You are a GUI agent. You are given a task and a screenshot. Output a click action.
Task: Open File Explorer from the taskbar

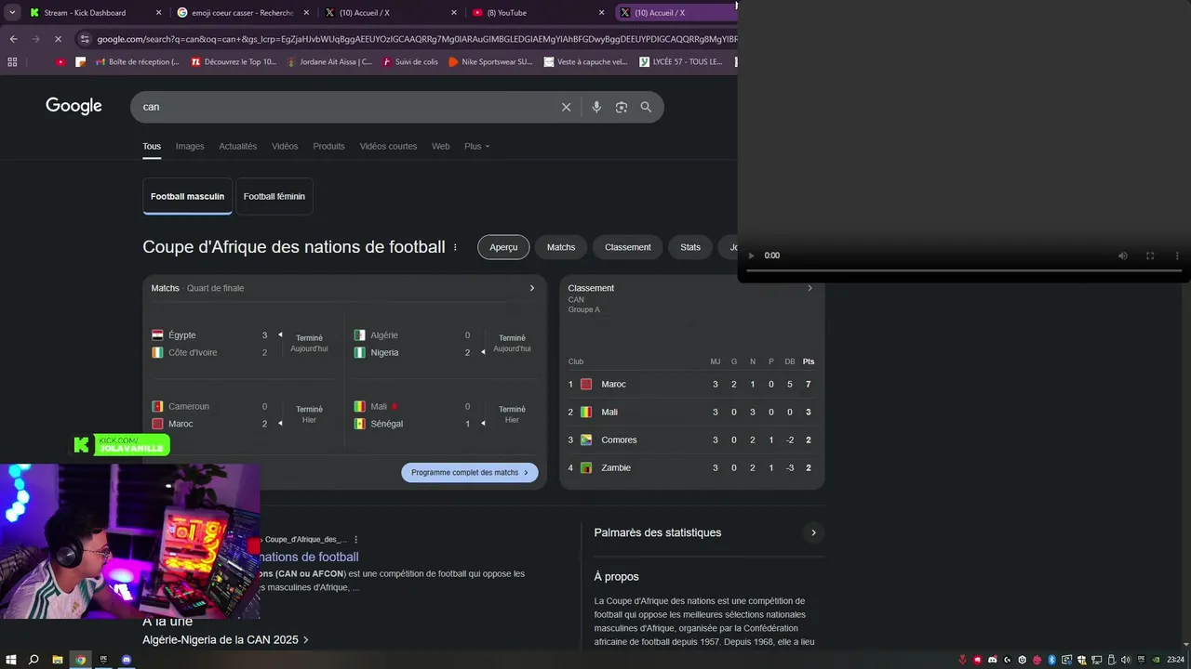click(x=58, y=660)
